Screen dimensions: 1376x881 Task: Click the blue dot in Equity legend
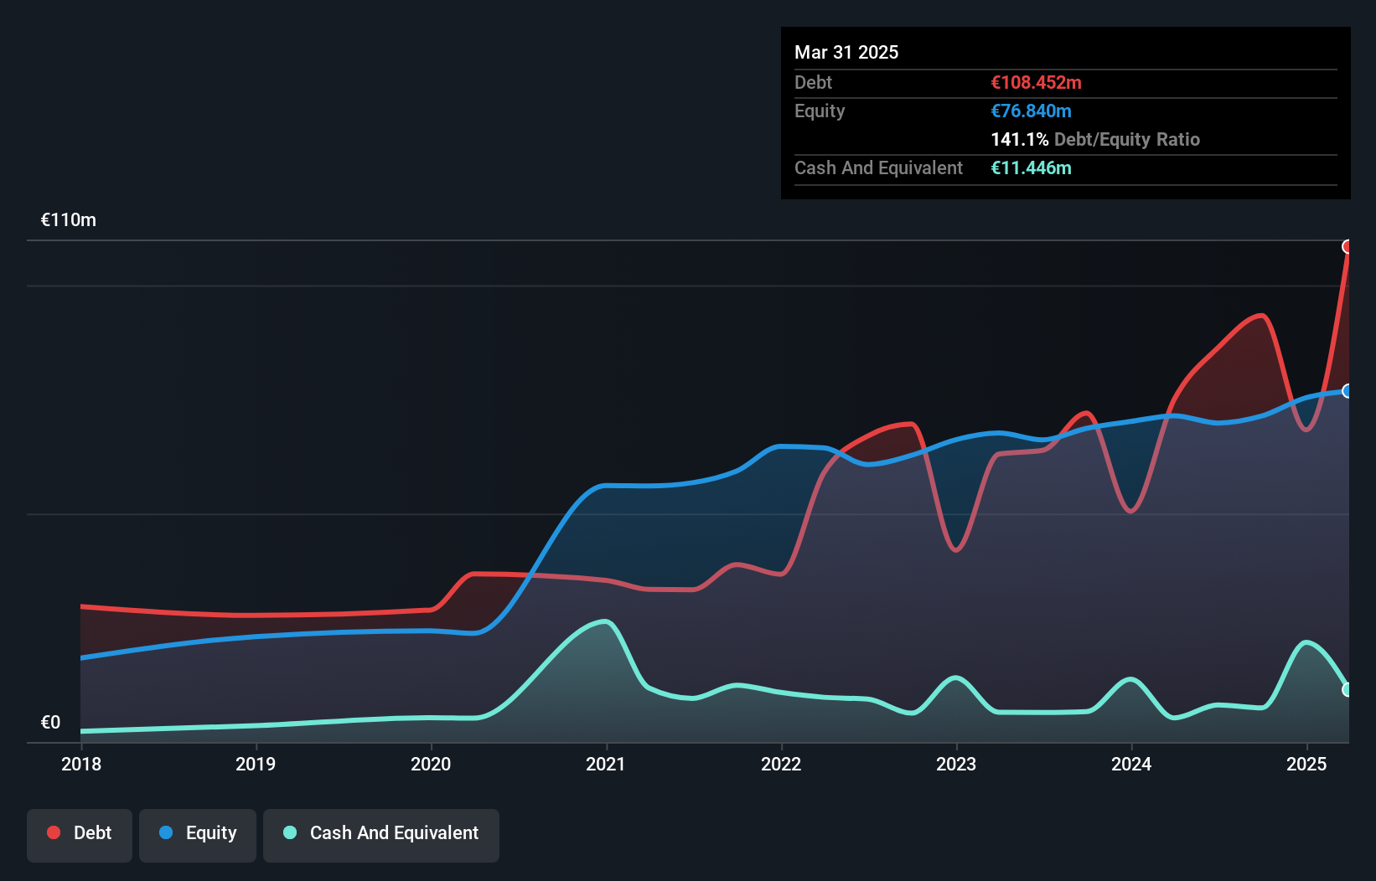[x=166, y=832]
